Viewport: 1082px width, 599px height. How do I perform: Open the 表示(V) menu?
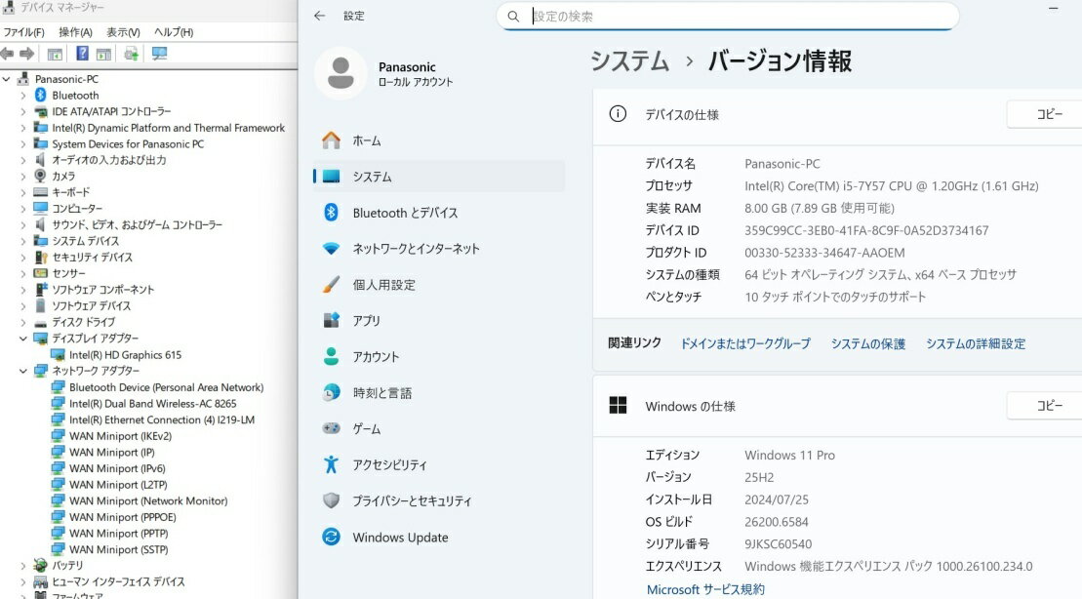(123, 32)
